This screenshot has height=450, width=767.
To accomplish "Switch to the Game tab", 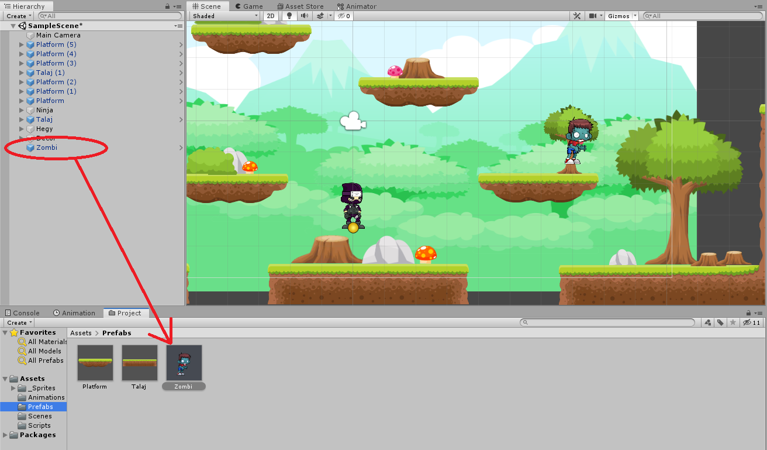I will coord(248,6).
